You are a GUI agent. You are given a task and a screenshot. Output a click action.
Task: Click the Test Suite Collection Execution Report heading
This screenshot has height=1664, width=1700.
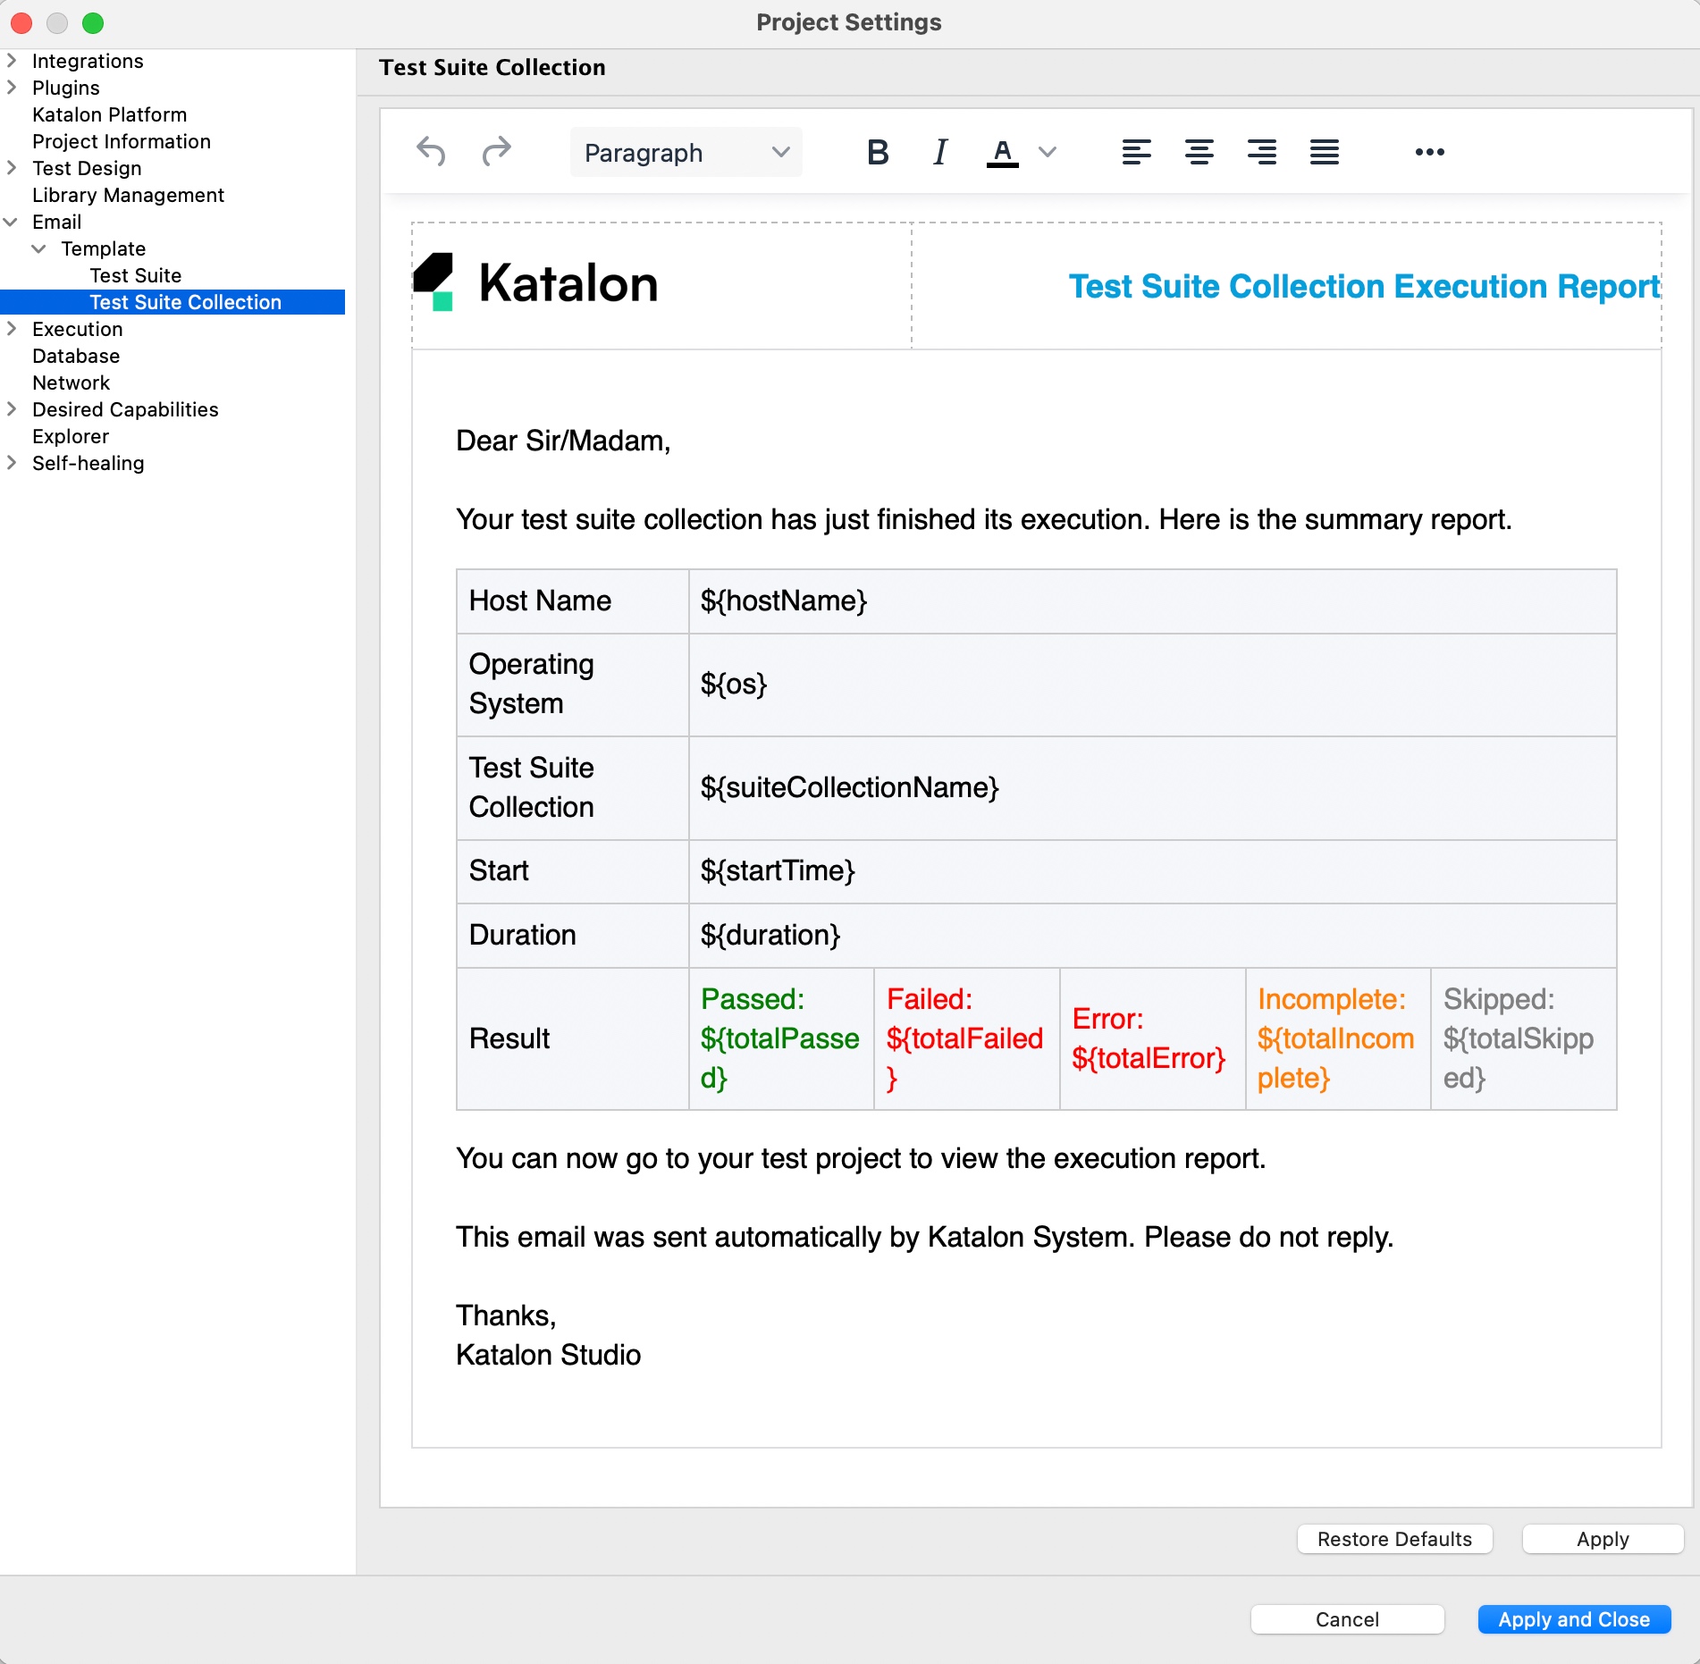coord(1364,287)
